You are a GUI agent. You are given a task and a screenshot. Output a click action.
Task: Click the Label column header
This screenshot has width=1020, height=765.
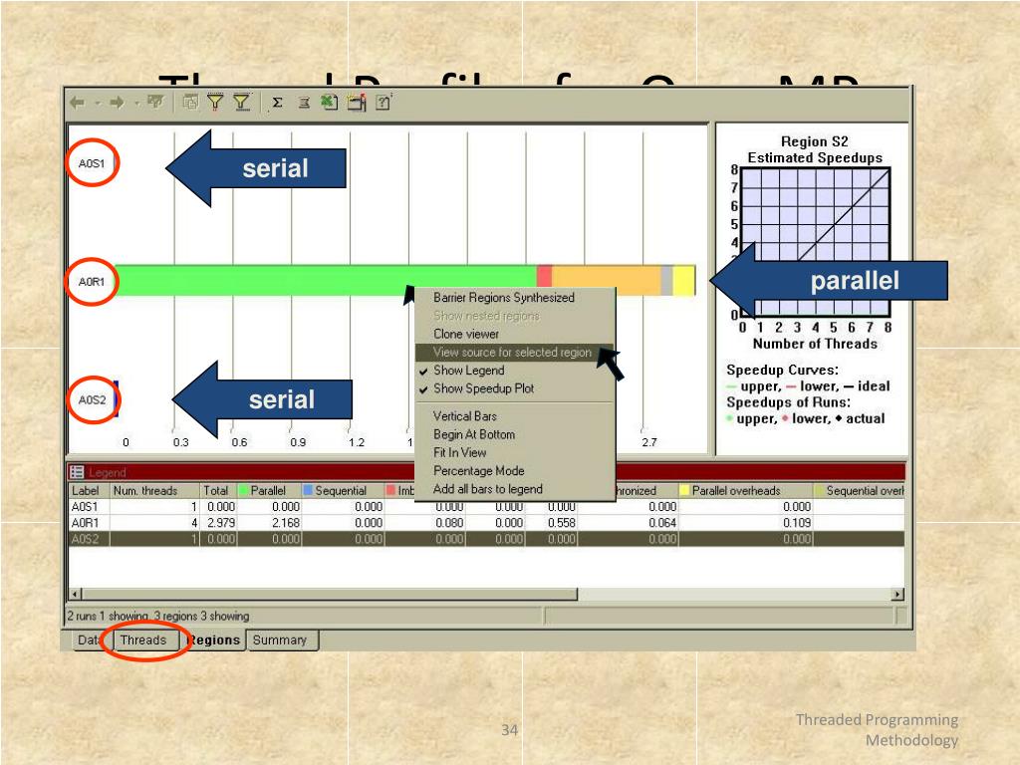(x=89, y=490)
